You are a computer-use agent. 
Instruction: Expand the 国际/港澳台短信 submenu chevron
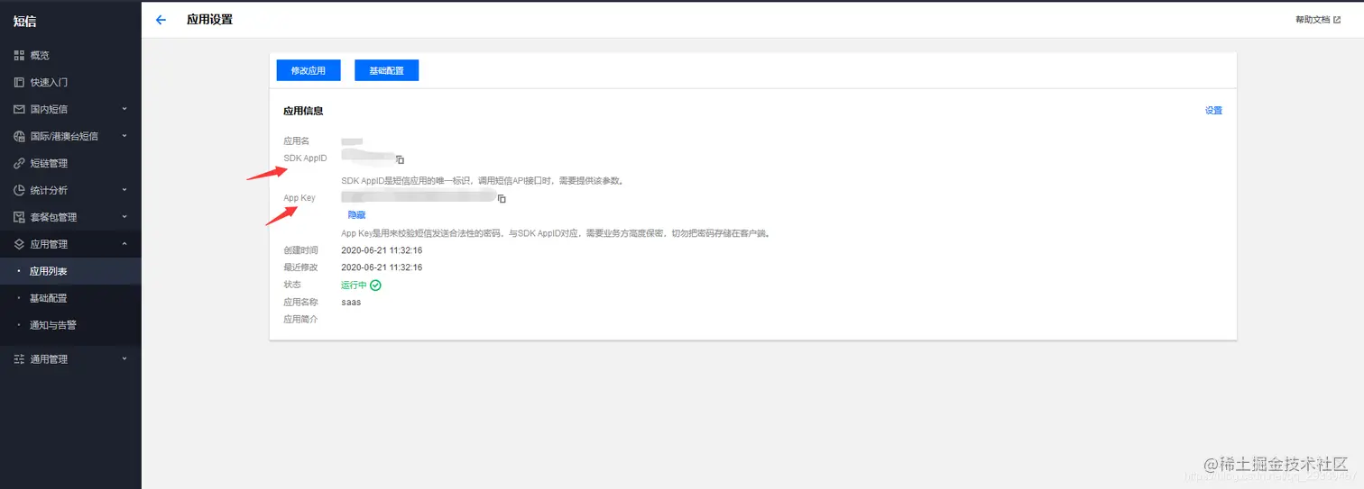[x=124, y=136]
